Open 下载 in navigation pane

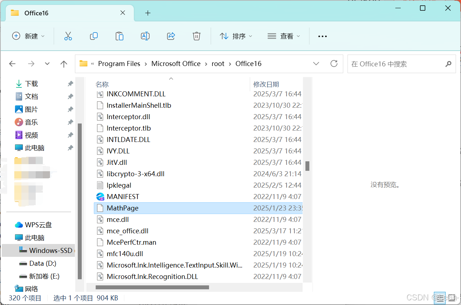coord(31,84)
